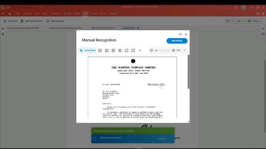
Task: Click the trash can delete block icon
Action: pos(120,50)
